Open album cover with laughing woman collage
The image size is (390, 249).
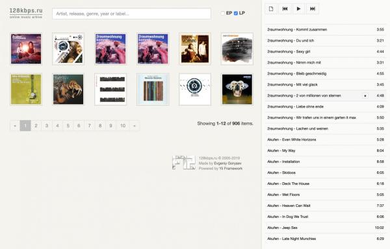[x=68, y=49]
